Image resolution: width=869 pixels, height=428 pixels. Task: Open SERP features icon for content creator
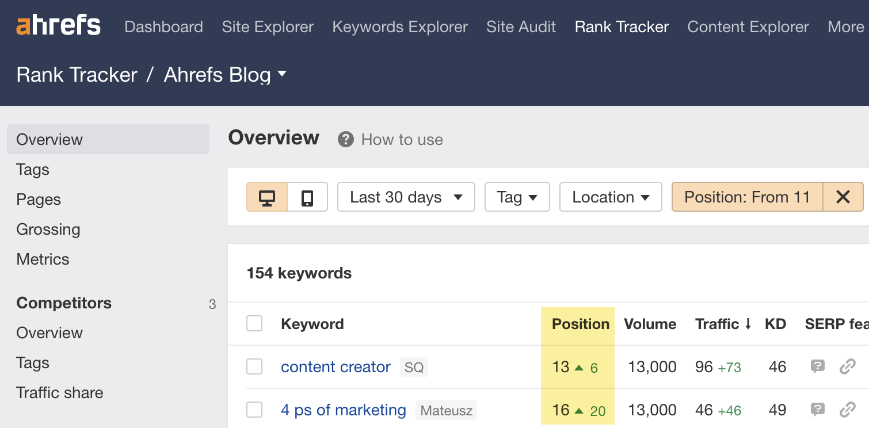(818, 366)
